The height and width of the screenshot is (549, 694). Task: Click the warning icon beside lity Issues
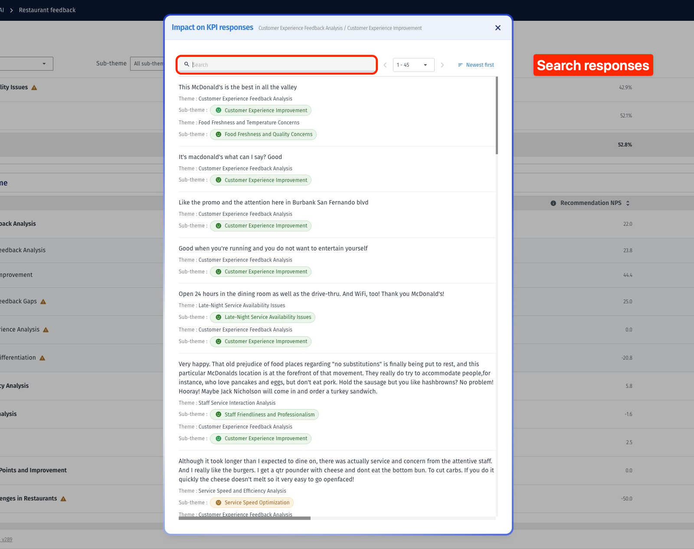coord(34,88)
